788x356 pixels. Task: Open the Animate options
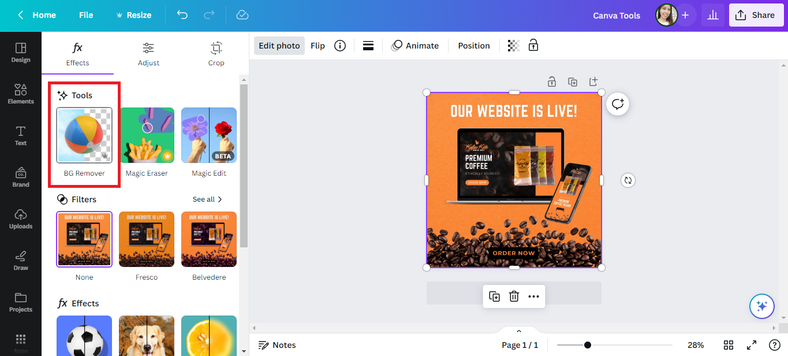415,45
